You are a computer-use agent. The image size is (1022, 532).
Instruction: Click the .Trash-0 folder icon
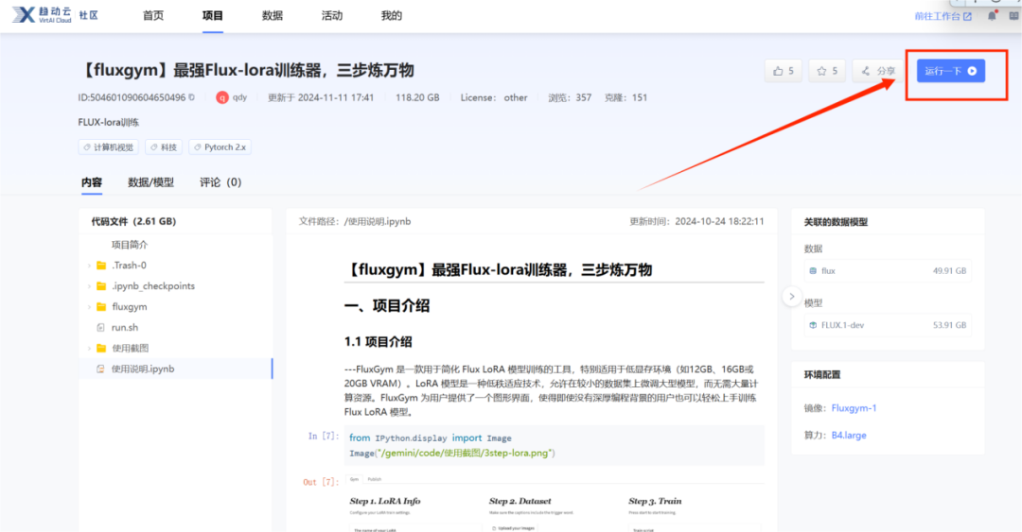[x=101, y=266]
